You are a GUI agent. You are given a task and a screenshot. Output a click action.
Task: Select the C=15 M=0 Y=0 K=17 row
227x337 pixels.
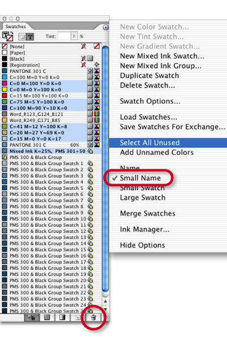(51, 138)
